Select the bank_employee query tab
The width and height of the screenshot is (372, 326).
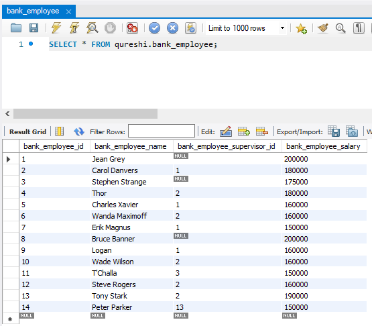coord(39,11)
